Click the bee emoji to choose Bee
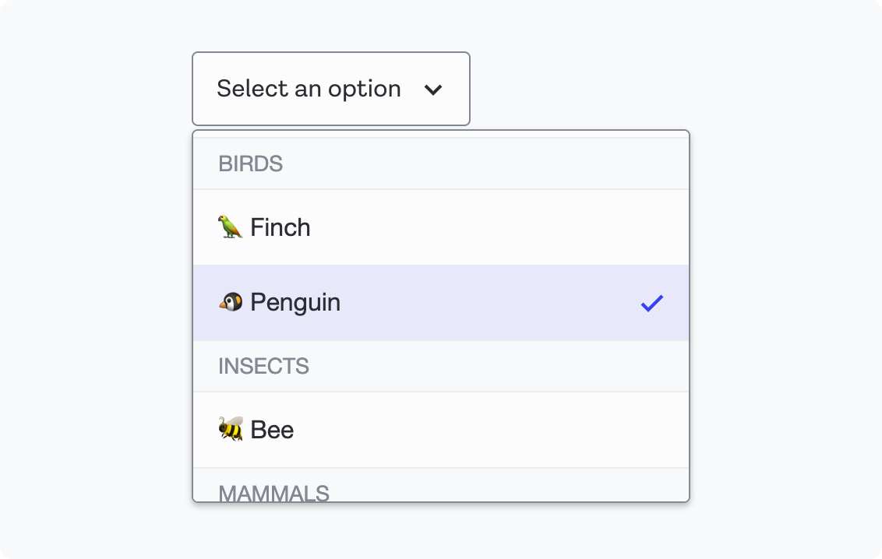The height and width of the screenshot is (559, 882). 229,429
